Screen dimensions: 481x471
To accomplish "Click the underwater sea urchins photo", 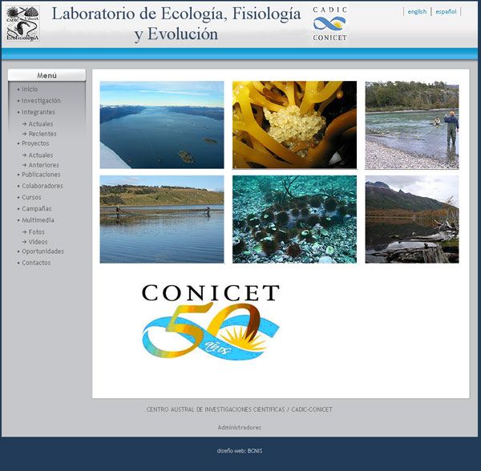I will click(294, 219).
